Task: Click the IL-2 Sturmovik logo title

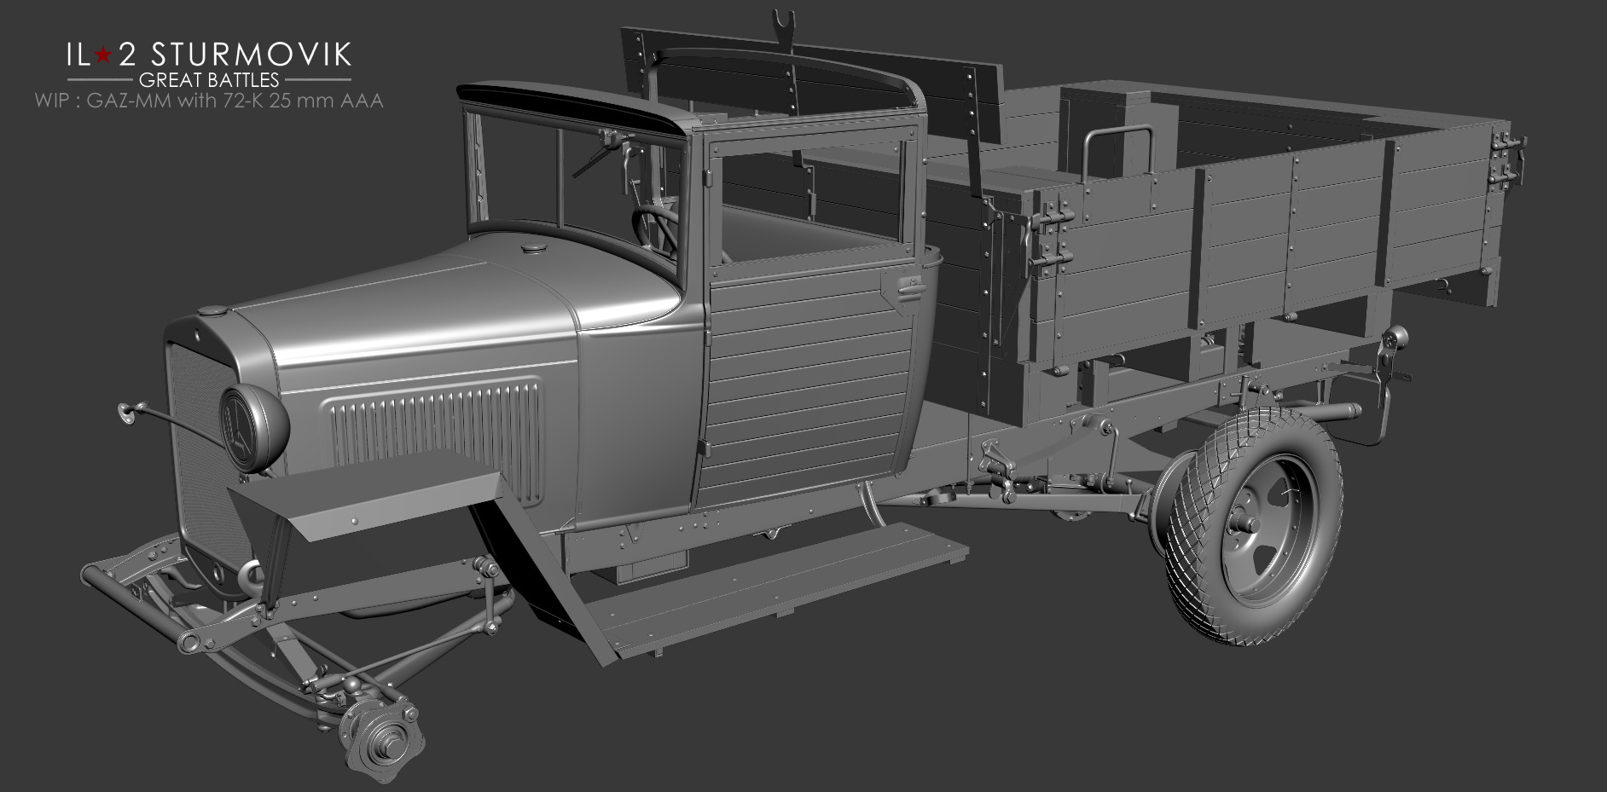Action: pos(208,55)
